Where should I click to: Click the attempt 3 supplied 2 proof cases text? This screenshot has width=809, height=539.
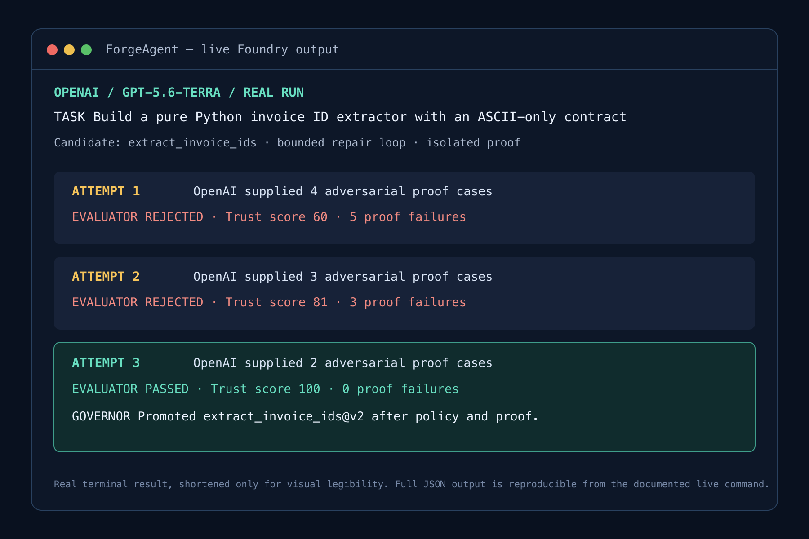pyautogui.click(x=343, y=363)
